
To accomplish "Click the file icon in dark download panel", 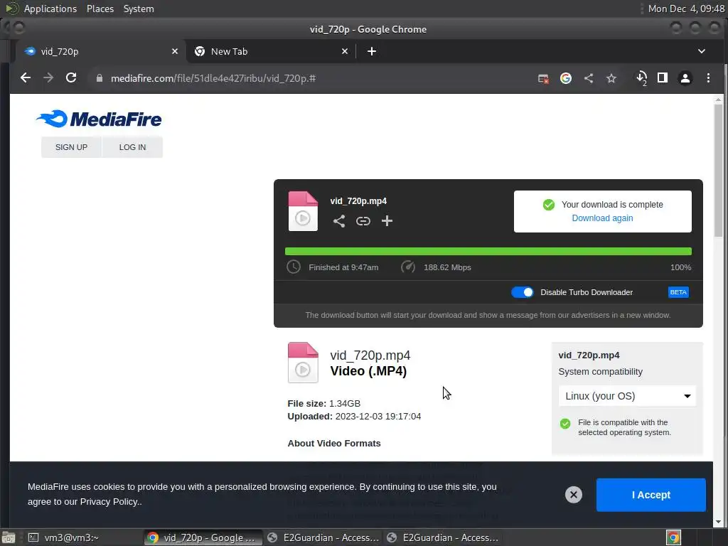I will tap(303, 211).
